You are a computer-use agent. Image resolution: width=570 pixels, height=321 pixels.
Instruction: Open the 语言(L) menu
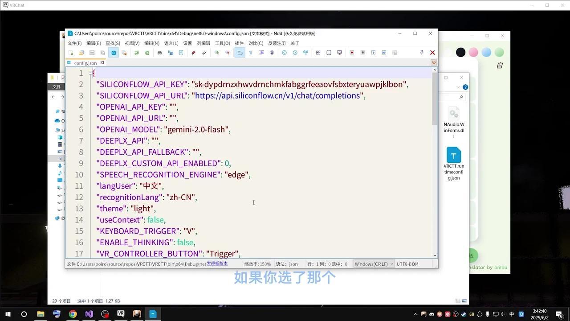pos(171,43)
